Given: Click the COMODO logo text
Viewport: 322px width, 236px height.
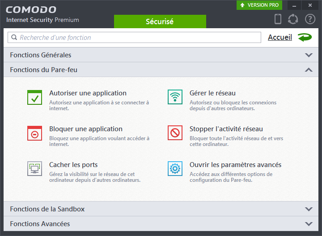Looking at the screenshot, I should tap(31, 10).
